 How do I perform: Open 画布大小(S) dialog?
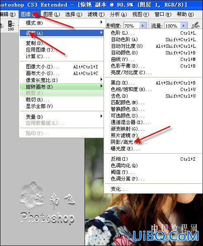[x=61, y=73]
